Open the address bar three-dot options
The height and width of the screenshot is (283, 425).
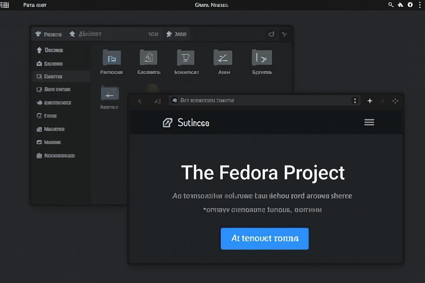[x=355, y=101]
